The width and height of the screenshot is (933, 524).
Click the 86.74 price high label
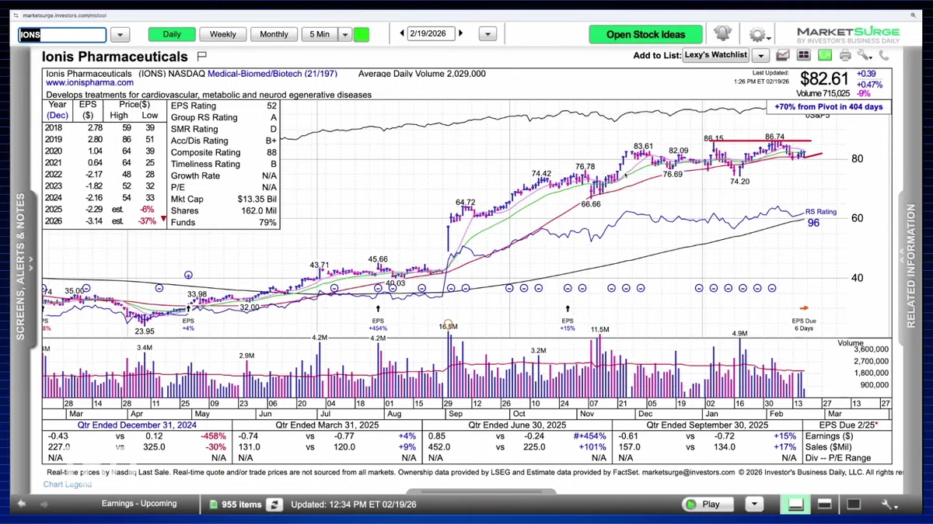tap(774, 137)
